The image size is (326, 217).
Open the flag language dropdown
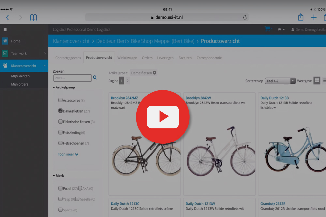coord(281,30)
